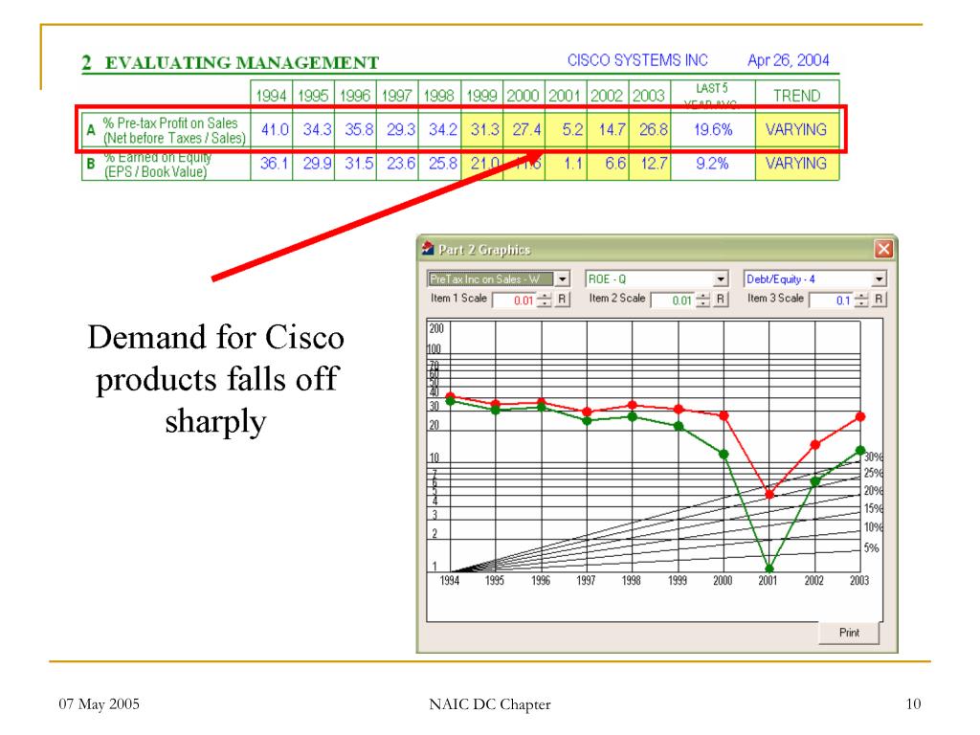This screenshot has height=735, width=980.
Task: Click the 07 May 2005 footer date
Action: [99, 703]
